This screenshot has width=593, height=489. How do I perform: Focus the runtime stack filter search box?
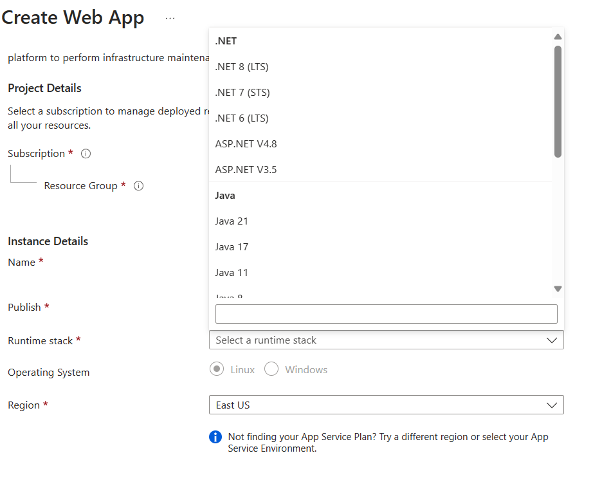[x=386, y=314]
